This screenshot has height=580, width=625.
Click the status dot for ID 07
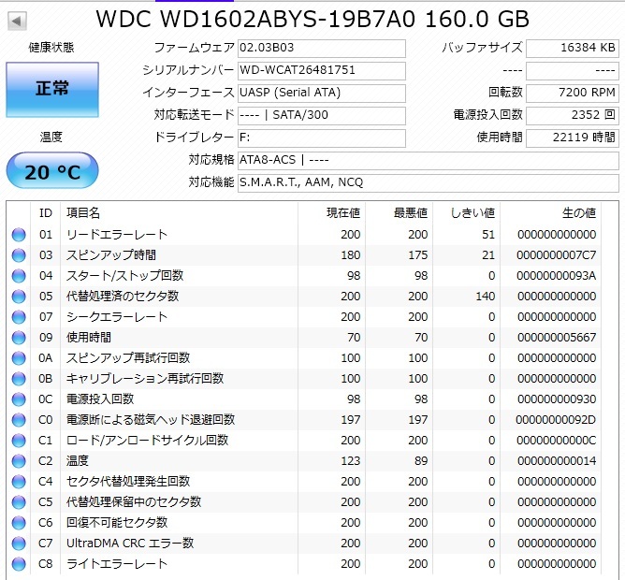[19, 317]
